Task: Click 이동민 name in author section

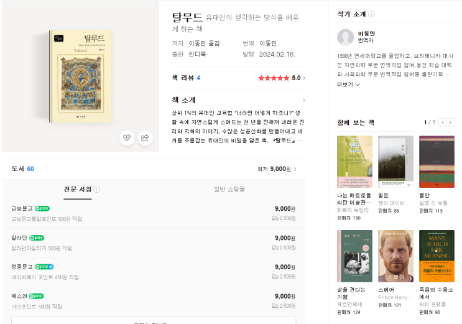Action: (x=366, y=34)
